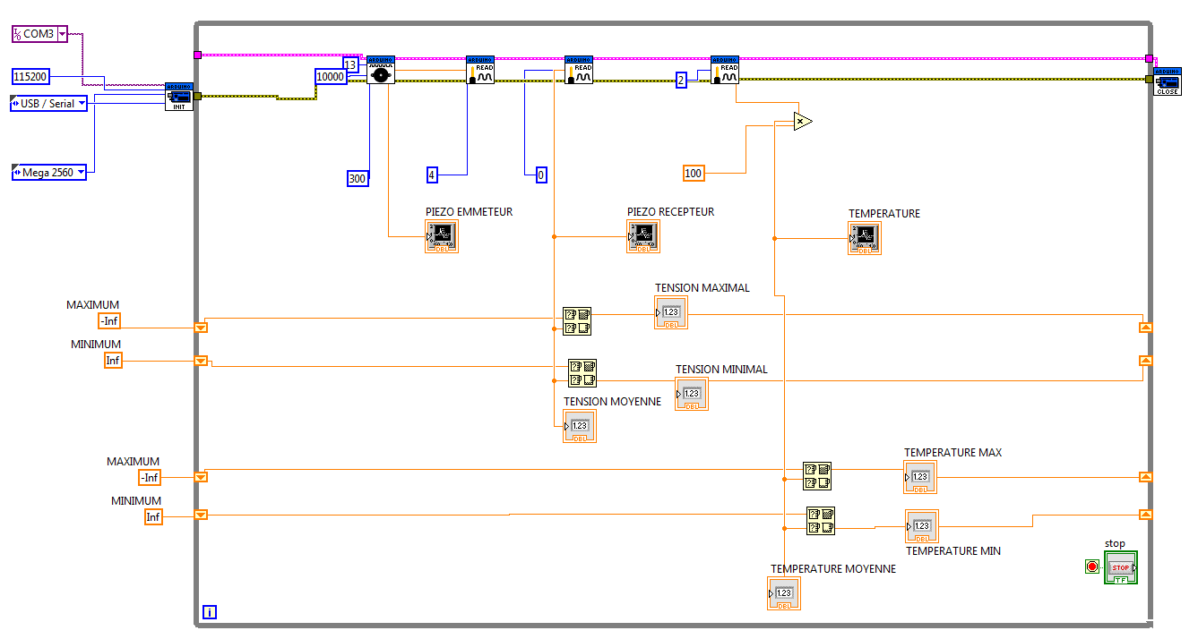
Task: Select the TENSION MINIMAL numeric indicator
Action: pyautogui.click(x=692, y=394)
